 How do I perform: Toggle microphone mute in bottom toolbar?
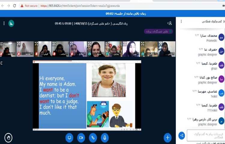(105, 138)
